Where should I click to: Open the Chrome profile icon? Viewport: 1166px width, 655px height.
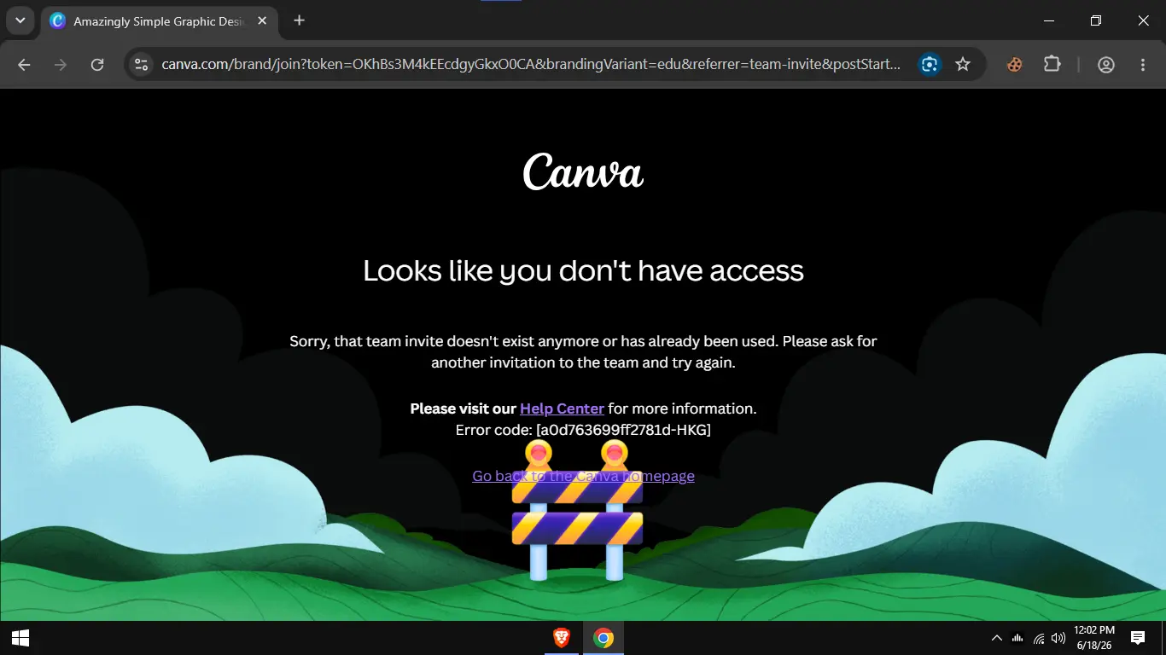click(x=1106, y=64)
